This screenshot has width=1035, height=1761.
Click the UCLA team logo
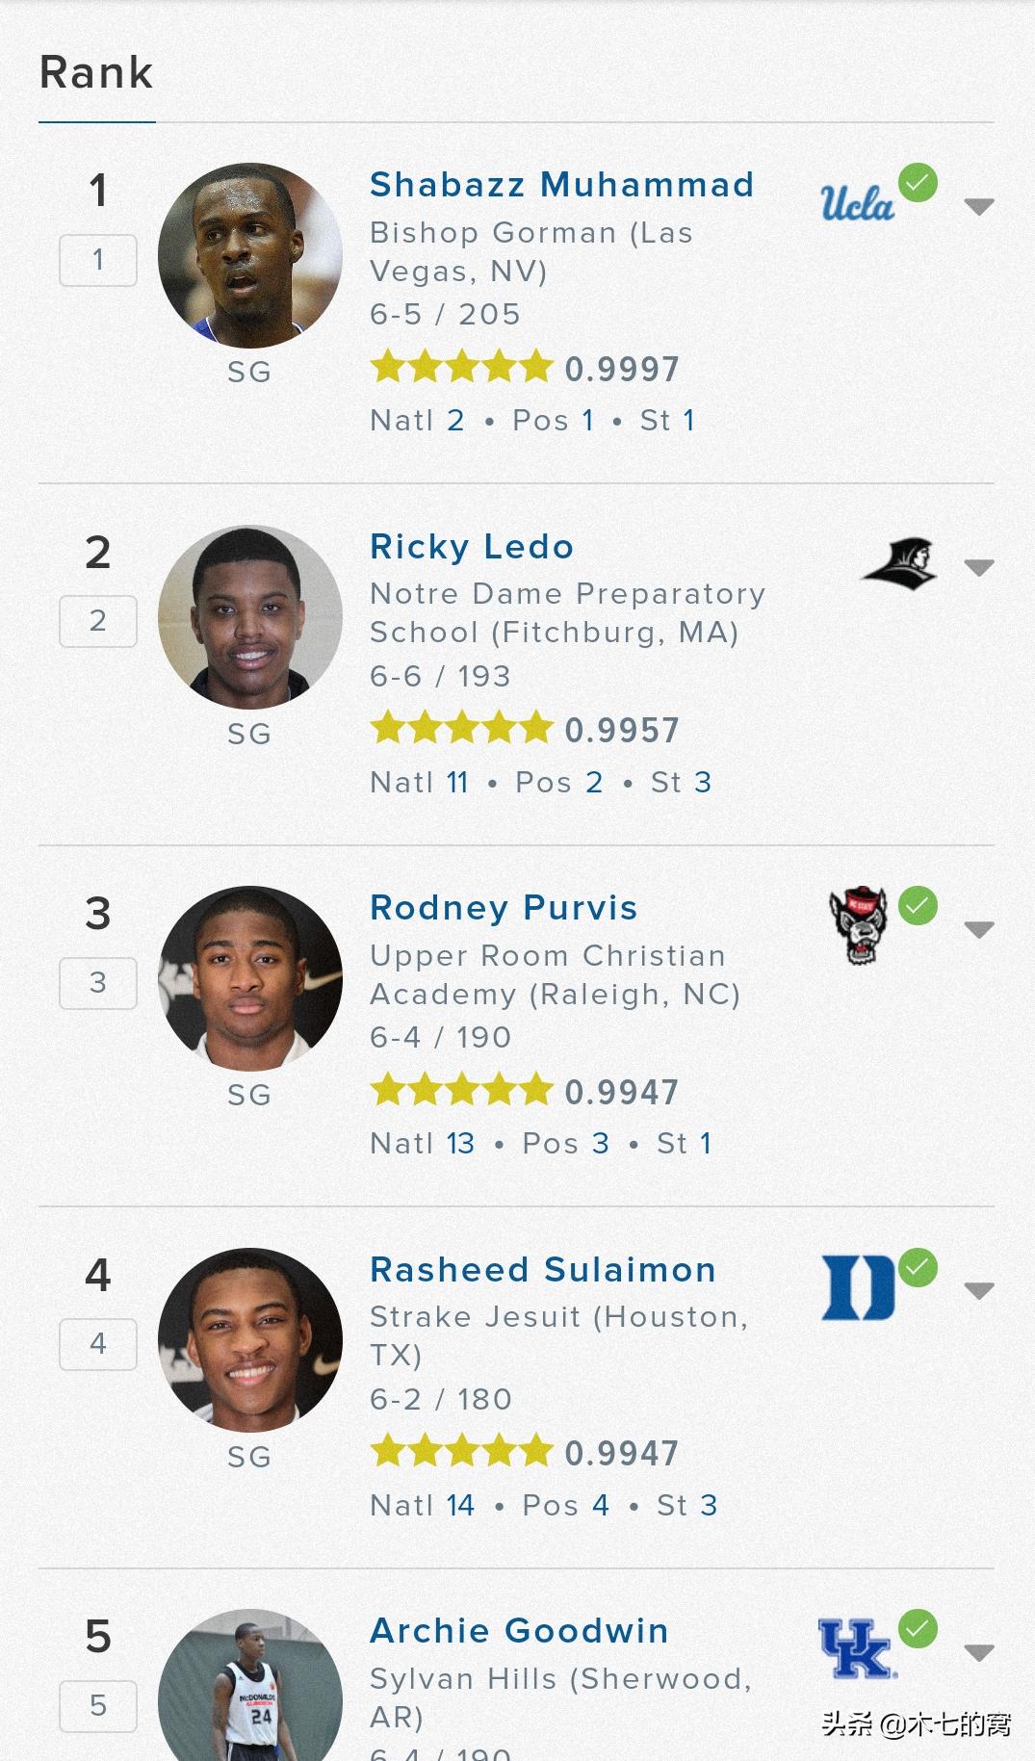[856, 203]
